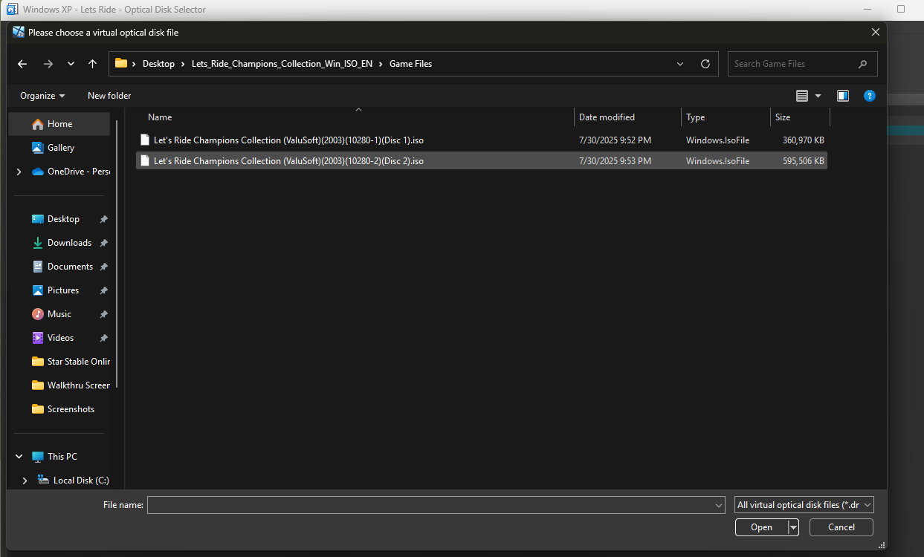Go up one folder level

92,64
